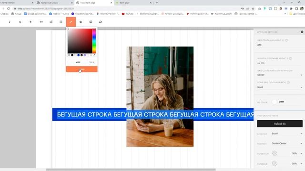Click the rainbow hue slider strip
This screenshot has height=171, width=305.
coord(94,41)
